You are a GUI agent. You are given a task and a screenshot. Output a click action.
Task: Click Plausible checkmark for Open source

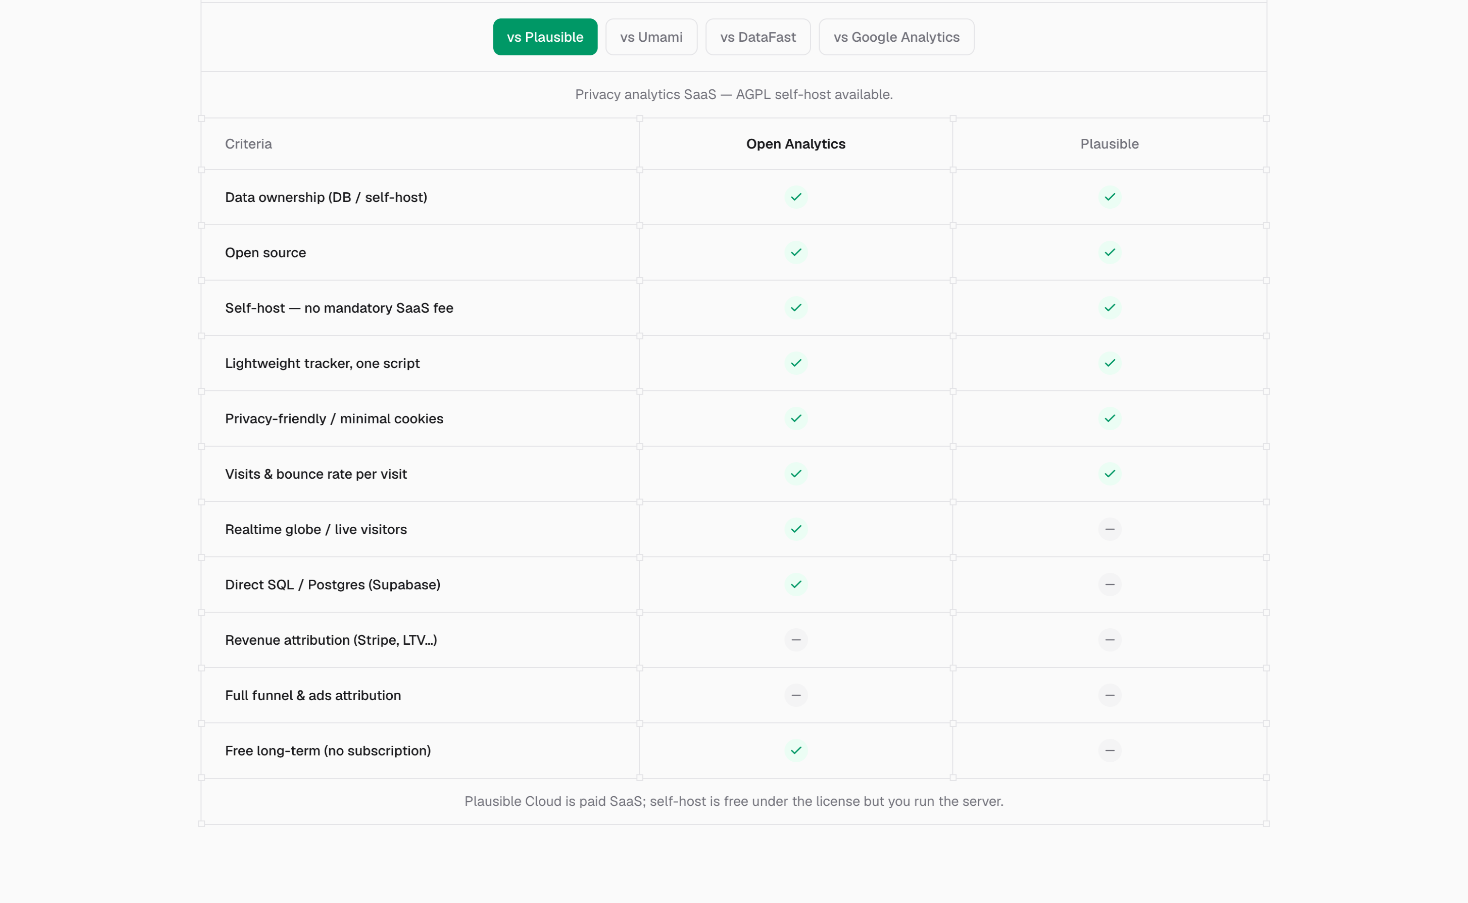[1110, 252]
